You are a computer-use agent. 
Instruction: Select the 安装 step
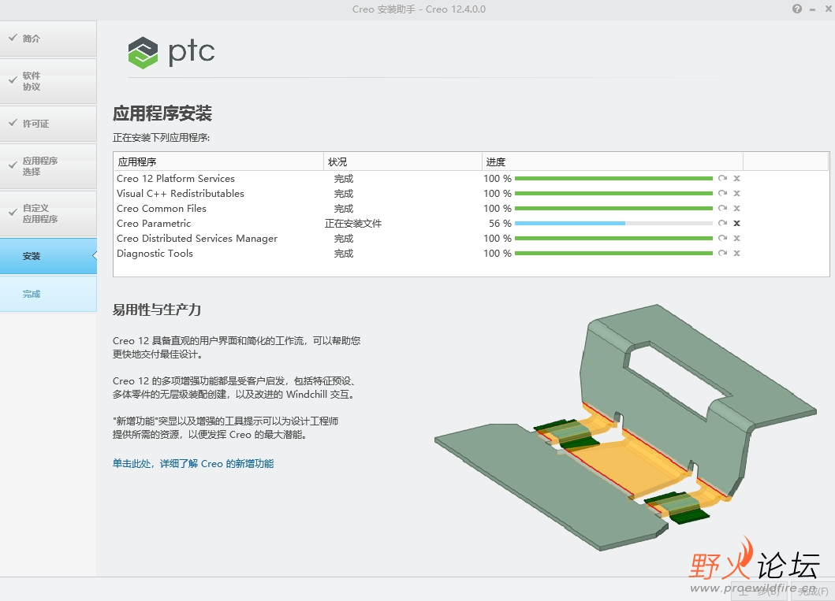[x=48, y=256]
